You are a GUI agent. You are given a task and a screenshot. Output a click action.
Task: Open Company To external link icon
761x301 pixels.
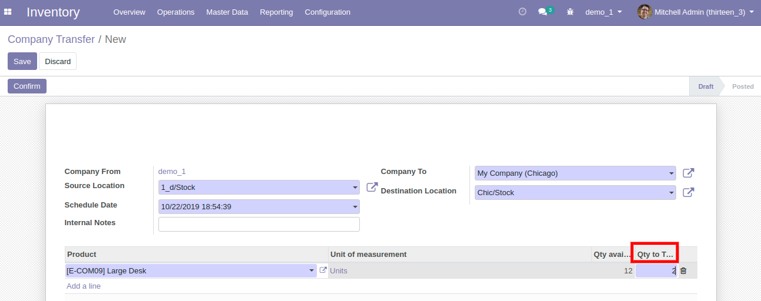(x=688, y=173)
